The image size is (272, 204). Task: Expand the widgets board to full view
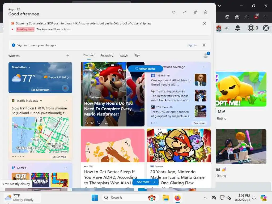click(185, 12)
